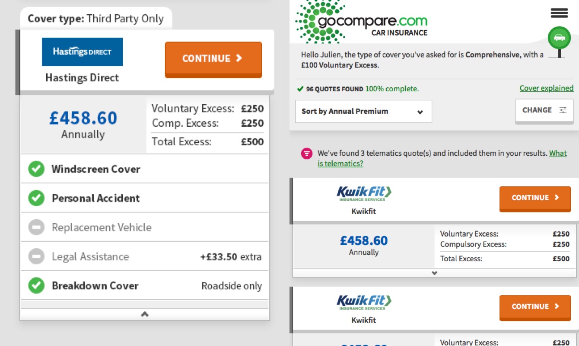Collapse the Hastings Direct details panel
Viewport: 579px width, 346px height.
[x=145, y=314]
